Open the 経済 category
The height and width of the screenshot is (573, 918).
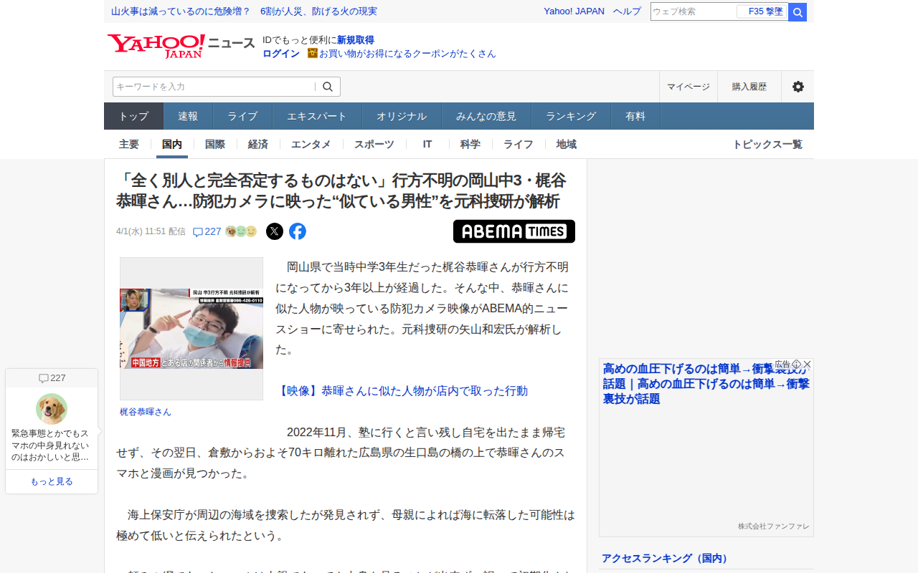tap(258, 144)
